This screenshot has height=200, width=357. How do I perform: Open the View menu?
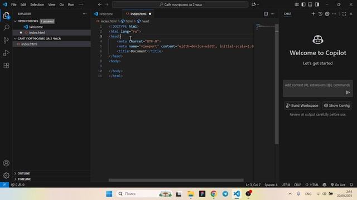[52, 4]
